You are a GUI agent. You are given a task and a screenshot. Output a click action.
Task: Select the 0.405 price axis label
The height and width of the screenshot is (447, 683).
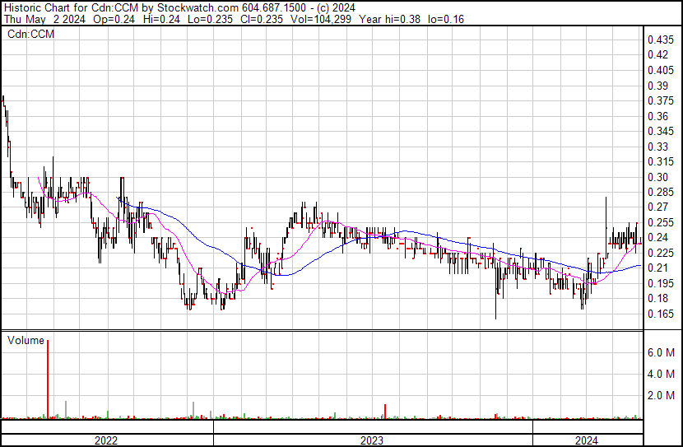(661, 70)
